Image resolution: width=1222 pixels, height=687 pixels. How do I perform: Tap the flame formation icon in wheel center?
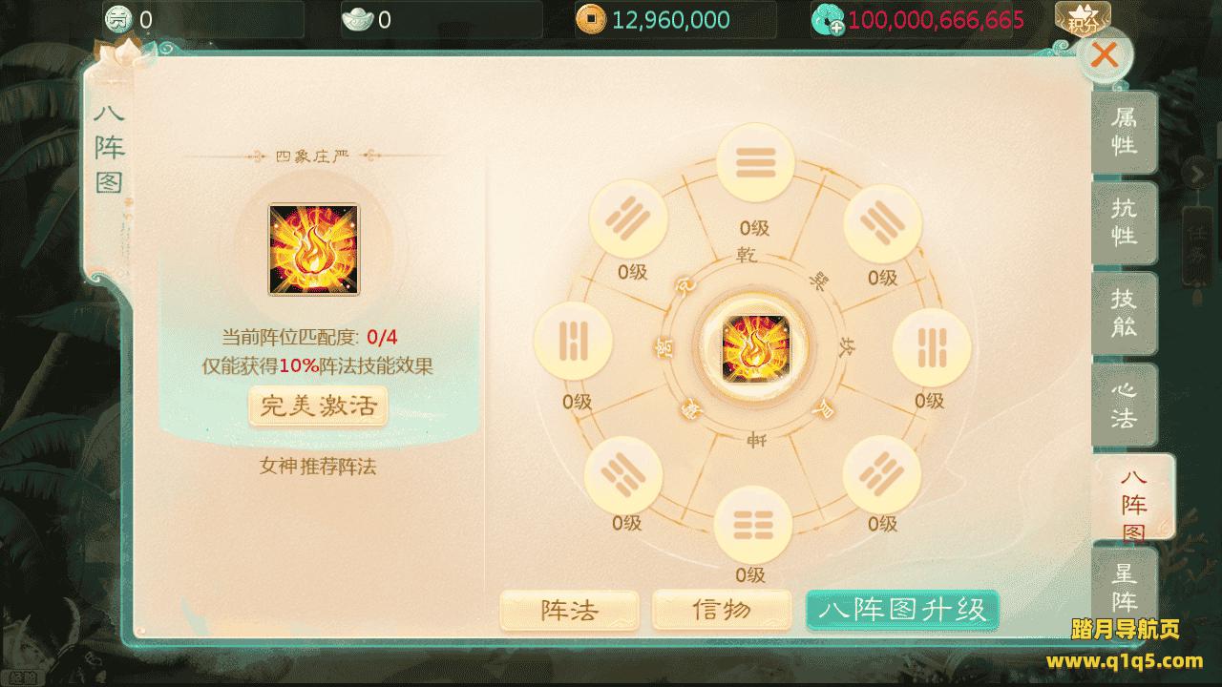point(754,348)
